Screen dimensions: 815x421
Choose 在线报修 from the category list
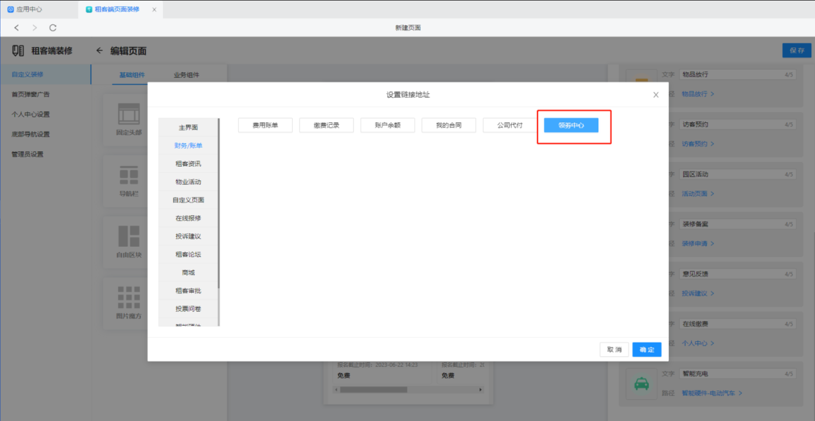188,218
